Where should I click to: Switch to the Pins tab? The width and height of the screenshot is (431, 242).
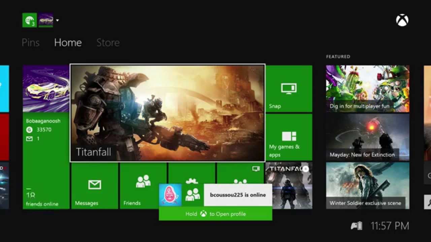pyautogui.click(x=31, y=43)
